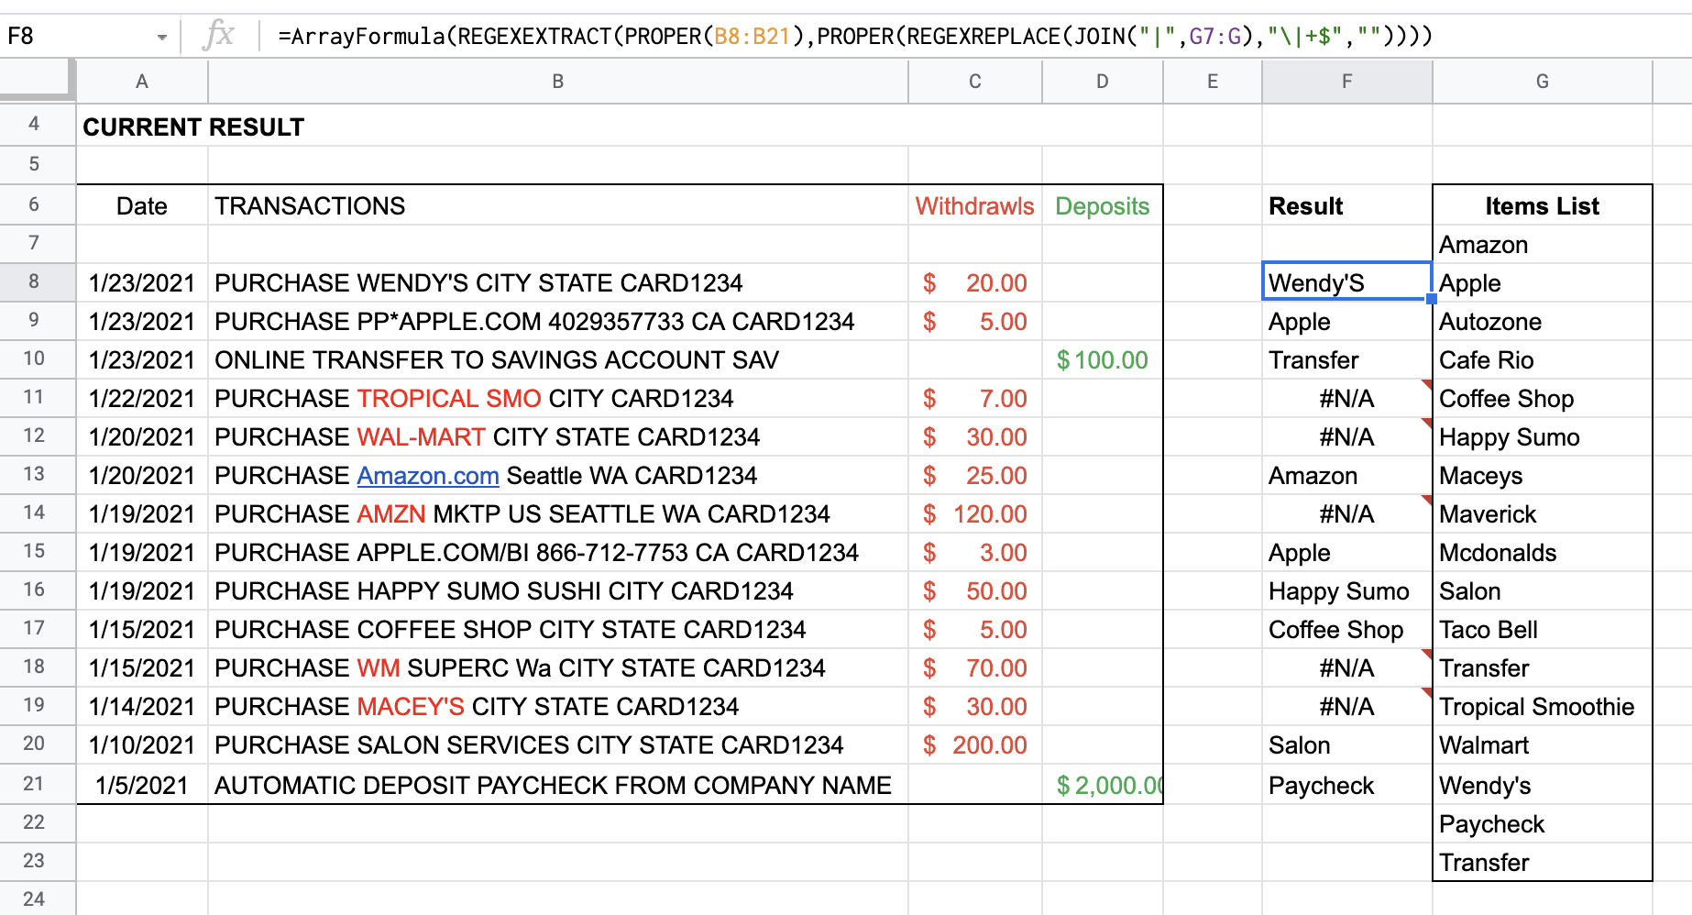Click 'ONLINE TRANSFER TO SAVINGS ACCOUNT SAV' cell
1692x915 pixels.
(x=558, y=359)
